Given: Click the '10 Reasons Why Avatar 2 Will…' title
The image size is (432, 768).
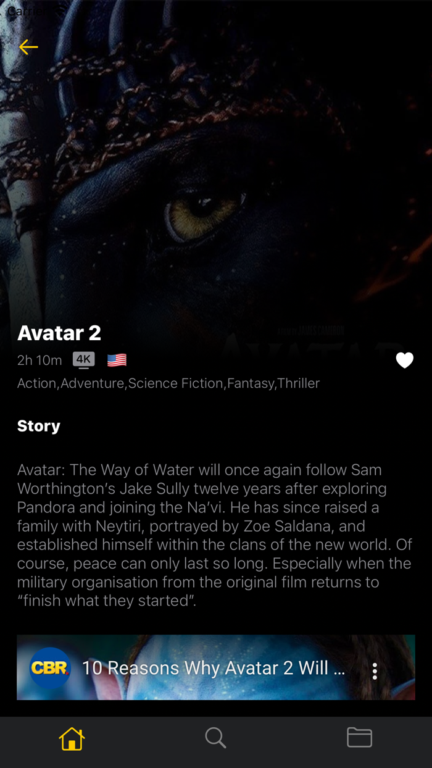Looking at the screenshot, I should pyautogui.click(x=214, y=668).
